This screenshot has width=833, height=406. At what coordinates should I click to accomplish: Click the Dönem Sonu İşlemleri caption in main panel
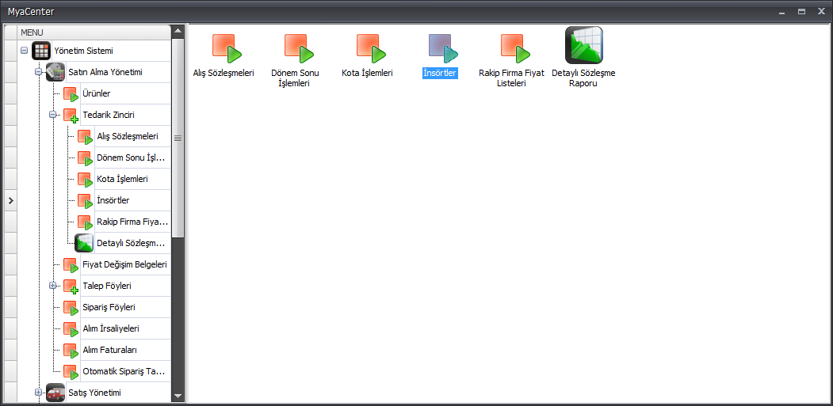[295, 78]
